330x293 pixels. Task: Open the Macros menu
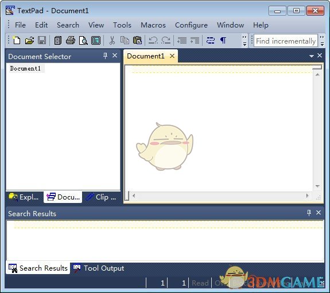(x=153, y=25)
